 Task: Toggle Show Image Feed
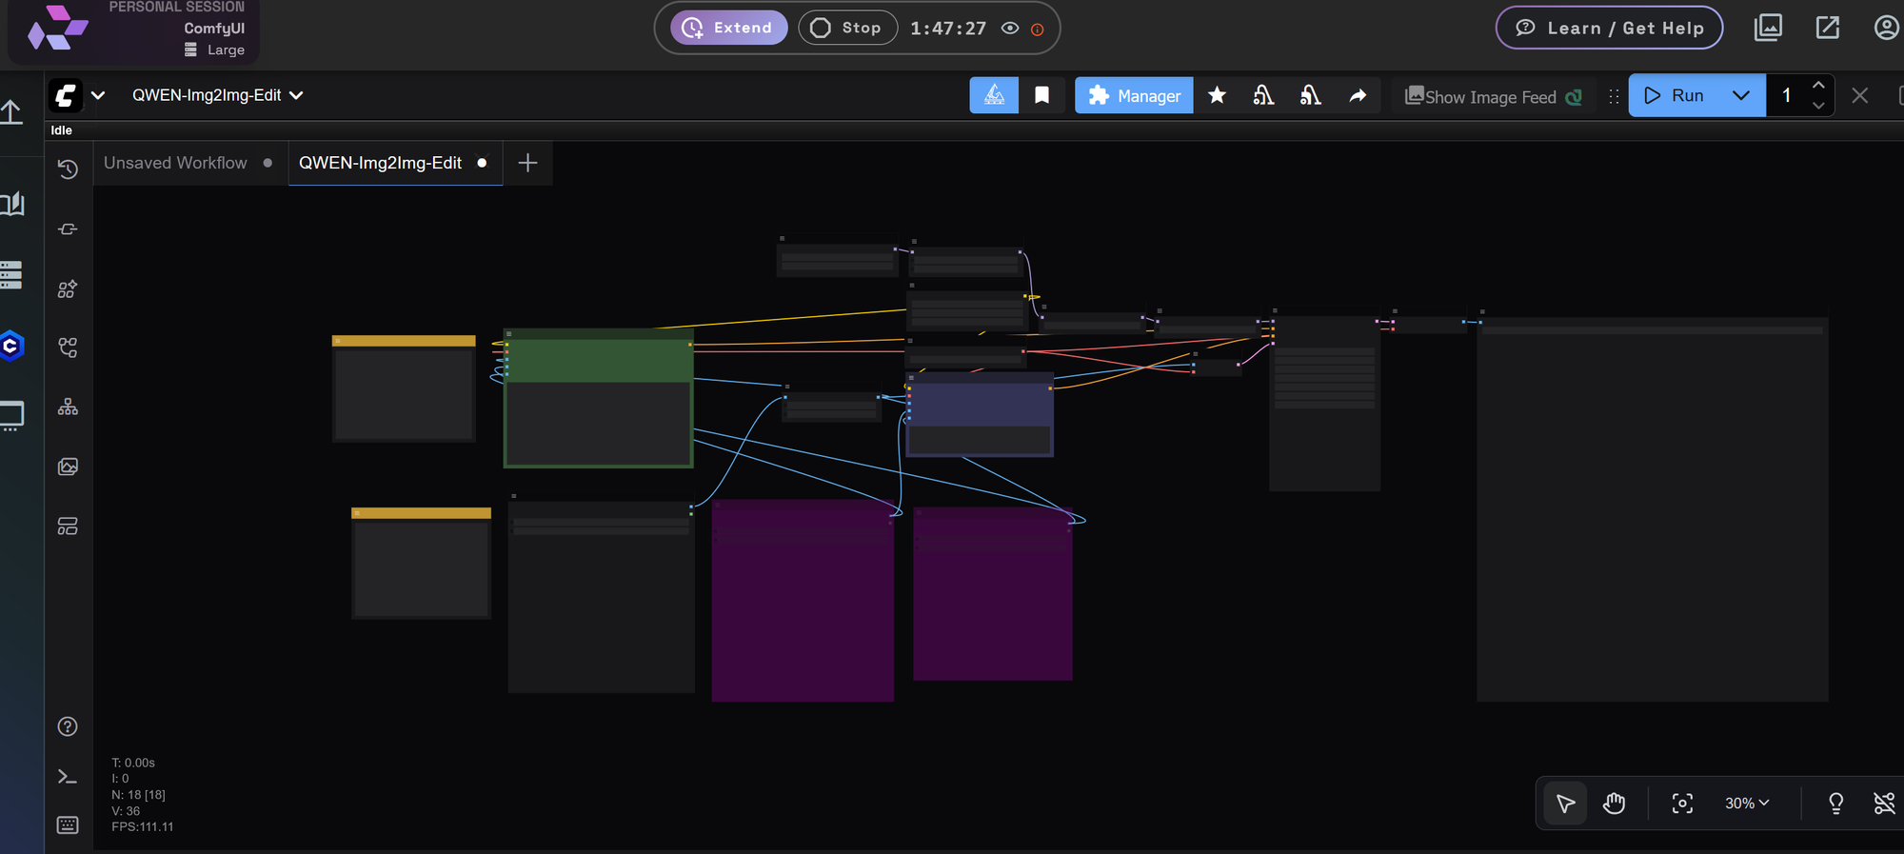pyautogui.click(x=1493, y=96)
